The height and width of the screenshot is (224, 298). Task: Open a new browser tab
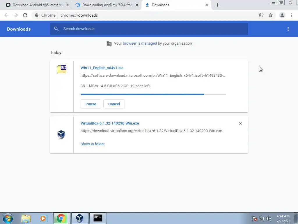[218, 5]
